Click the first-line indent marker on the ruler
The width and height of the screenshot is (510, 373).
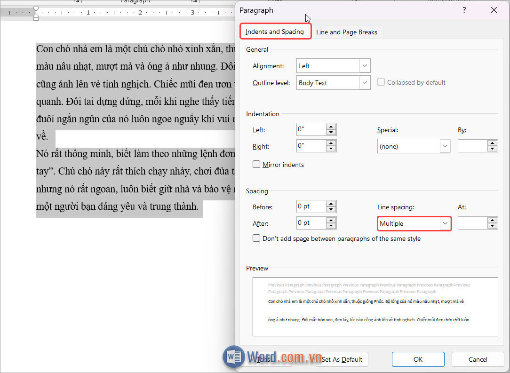pos(36,8)
